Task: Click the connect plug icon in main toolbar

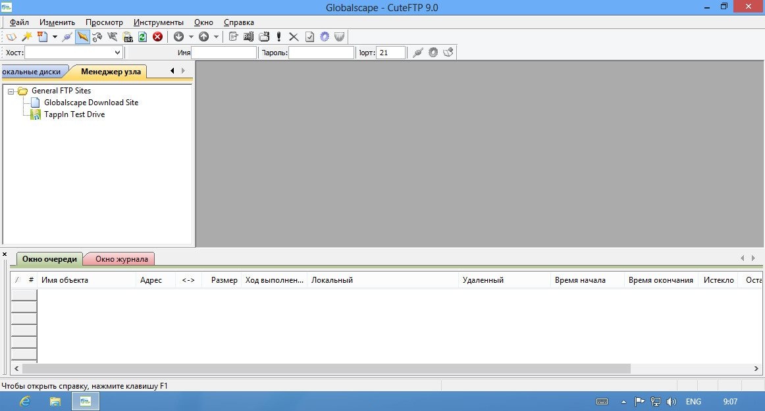Action: coord(67,37)
